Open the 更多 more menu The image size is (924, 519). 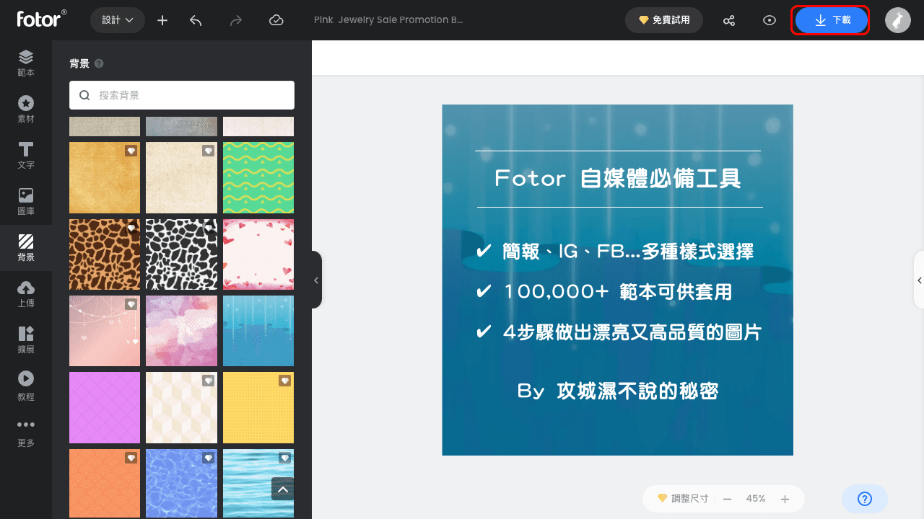click(26, 432)
